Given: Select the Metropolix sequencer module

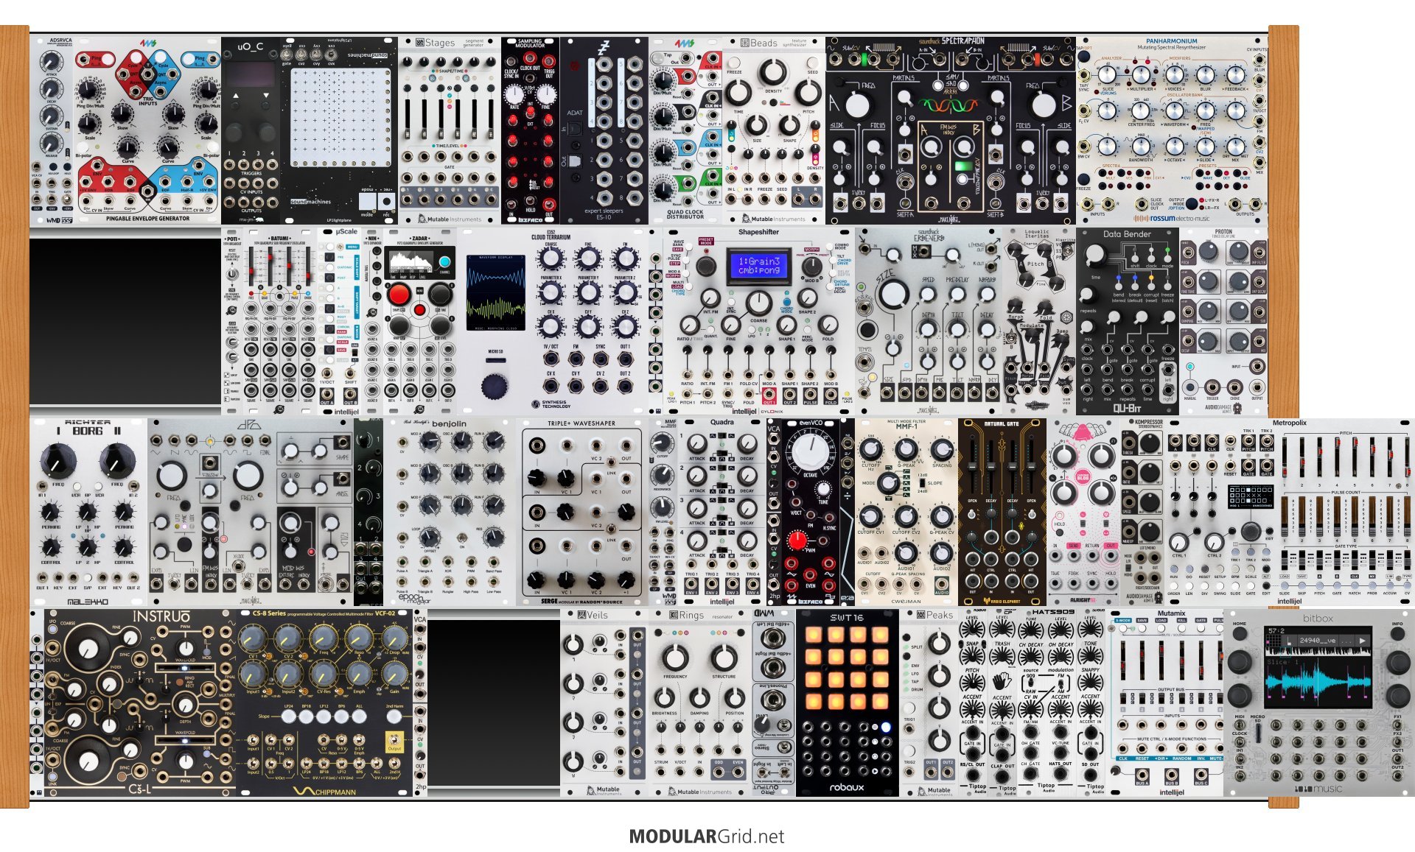Looking at the screenshot, I should coord(1290,512).
